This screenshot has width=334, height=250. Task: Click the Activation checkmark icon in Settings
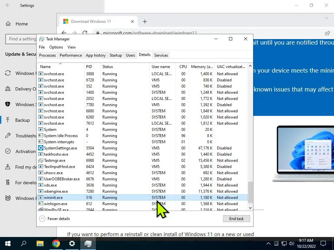[8, 151]
